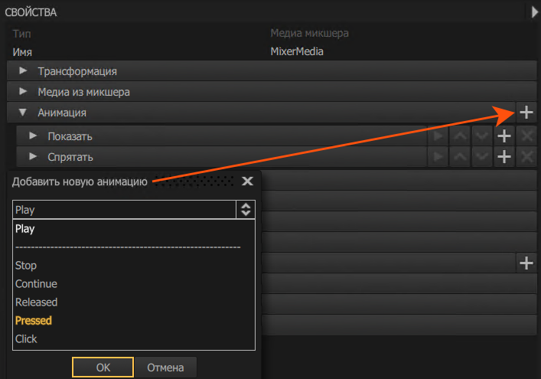541x379 pixels.
Task: Remove the Спрятать animation
Action: coord(526,157)
